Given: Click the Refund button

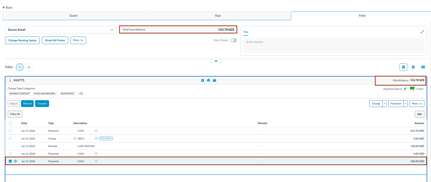Looking at the screenshot, I should click(27, 104).
